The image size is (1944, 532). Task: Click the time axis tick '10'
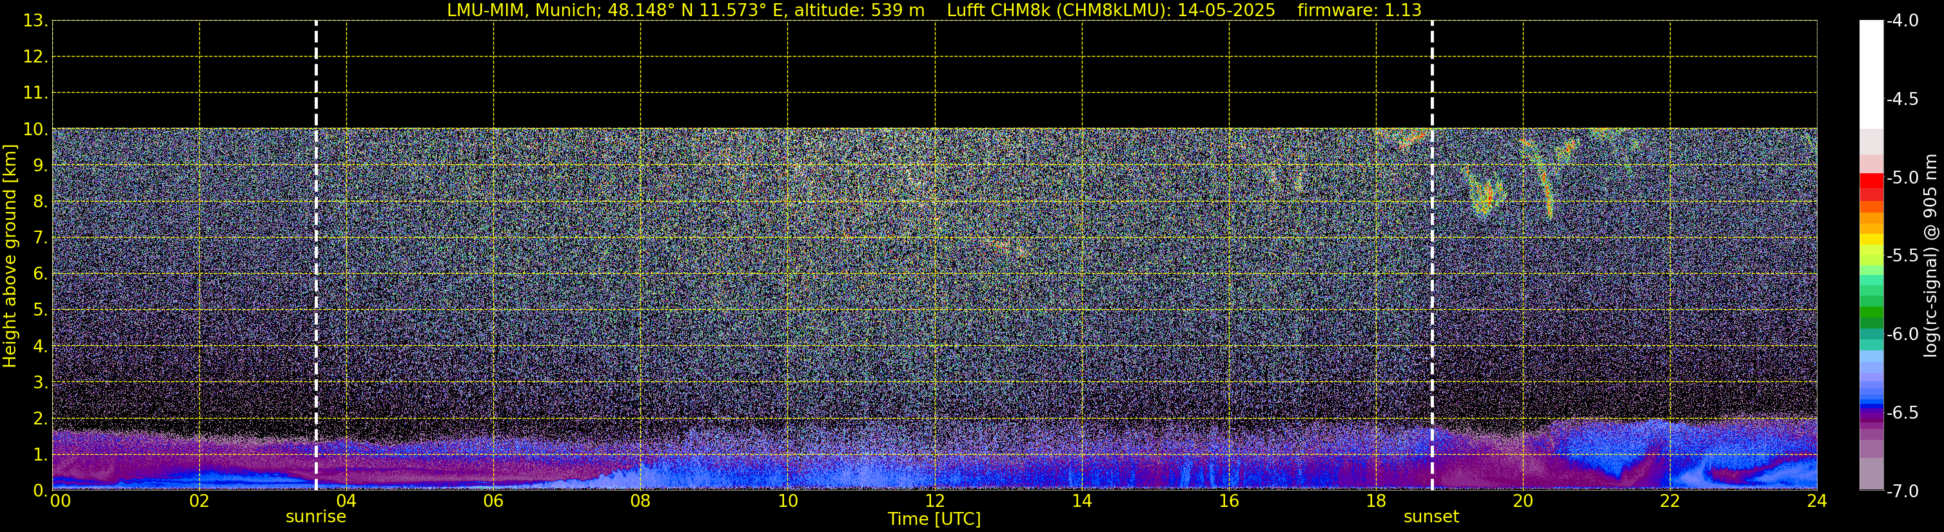coord(788,501)
